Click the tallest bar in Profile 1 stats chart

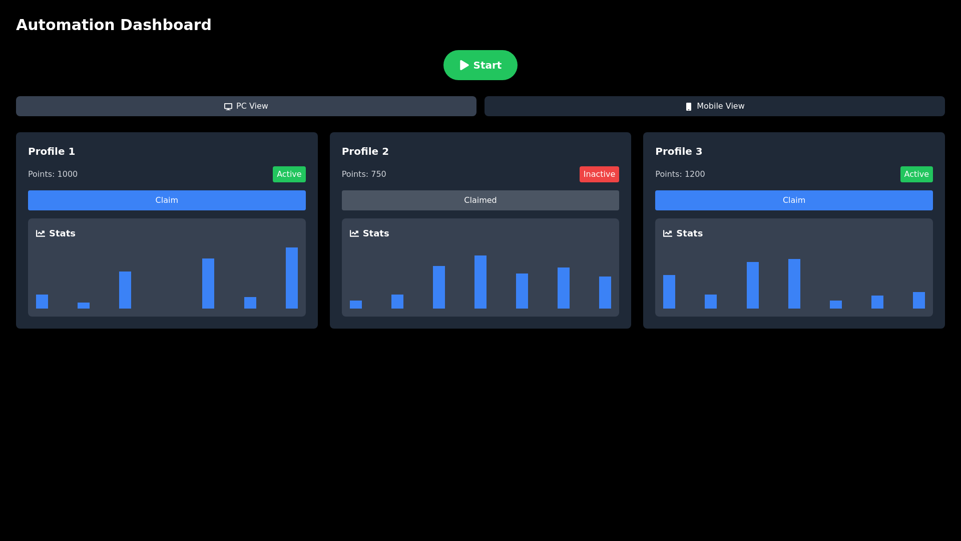point(292,278)
